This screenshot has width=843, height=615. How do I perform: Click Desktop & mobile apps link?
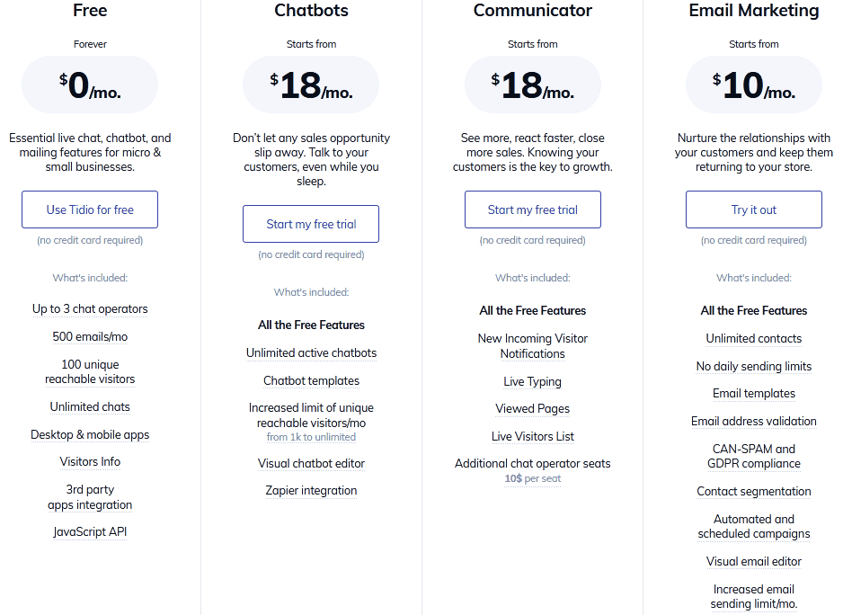coord(90,434)
